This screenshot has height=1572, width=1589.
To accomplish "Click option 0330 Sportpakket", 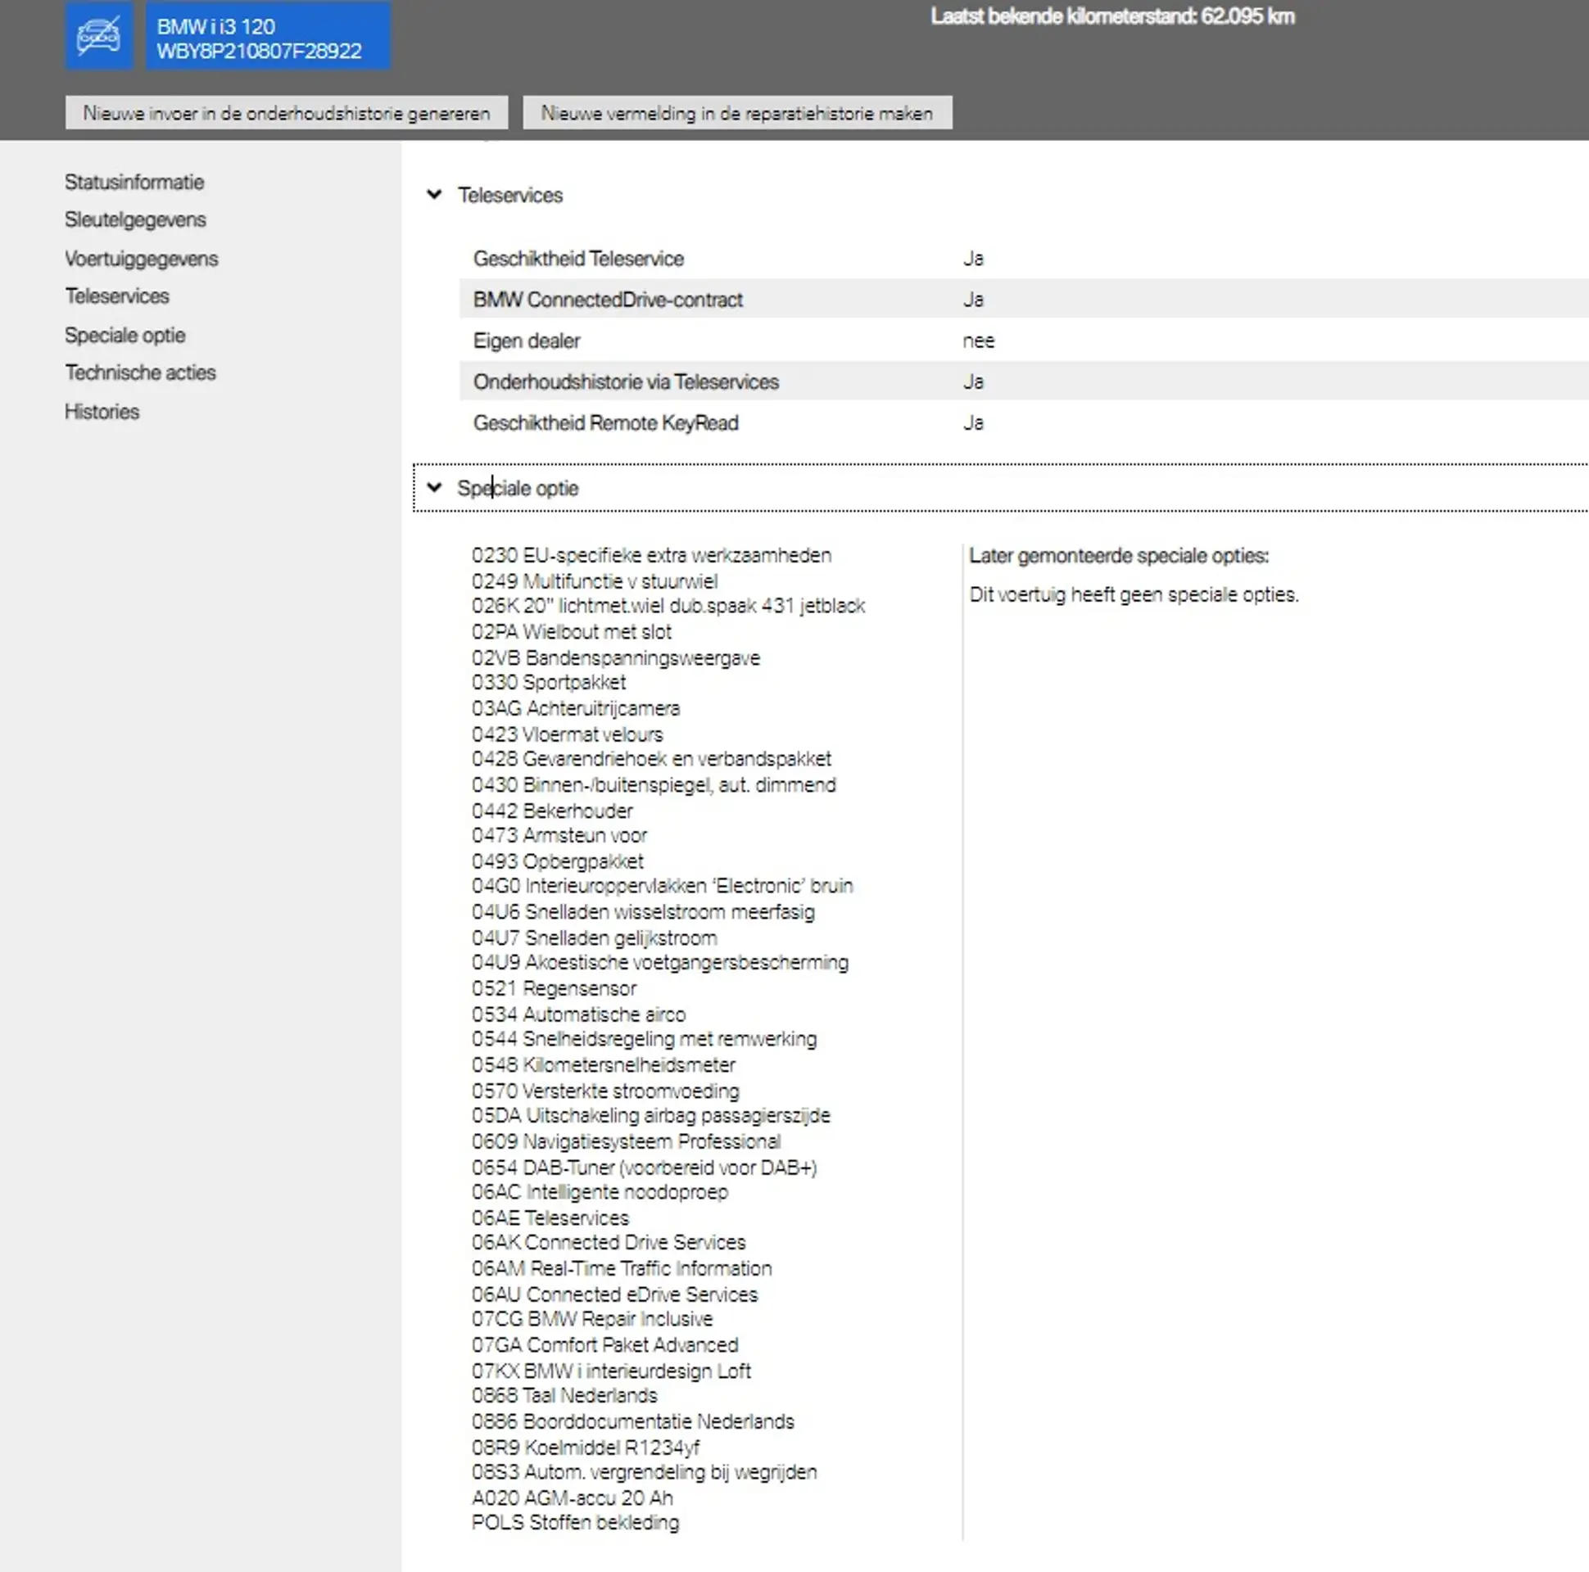I will pos(549,682).
